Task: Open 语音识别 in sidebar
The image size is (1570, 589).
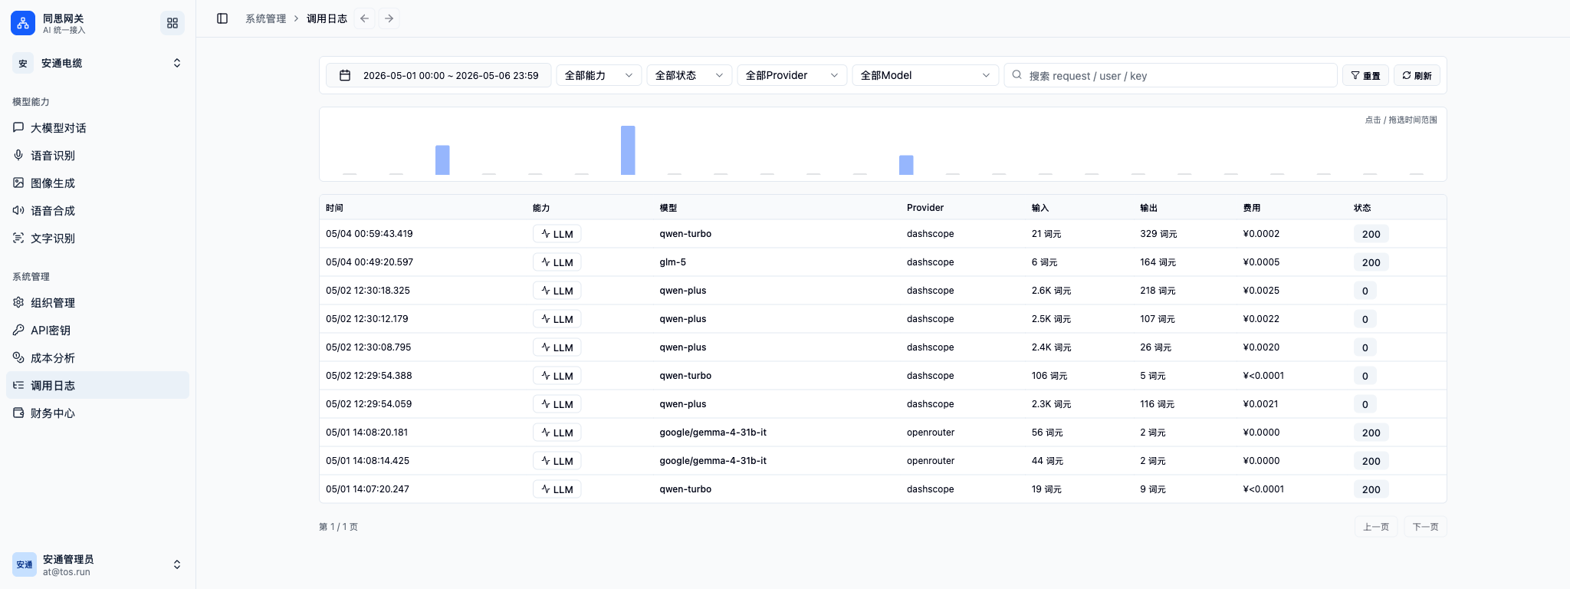Action: [x=97, y=155]
